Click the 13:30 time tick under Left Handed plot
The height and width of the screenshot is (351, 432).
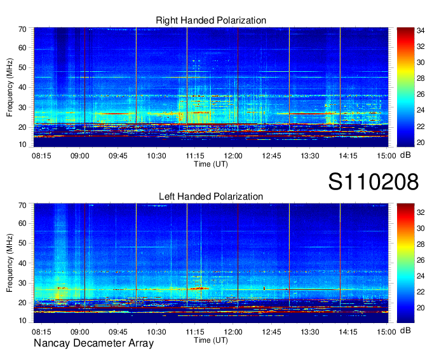pyautogui.click(x=309, y=332)
